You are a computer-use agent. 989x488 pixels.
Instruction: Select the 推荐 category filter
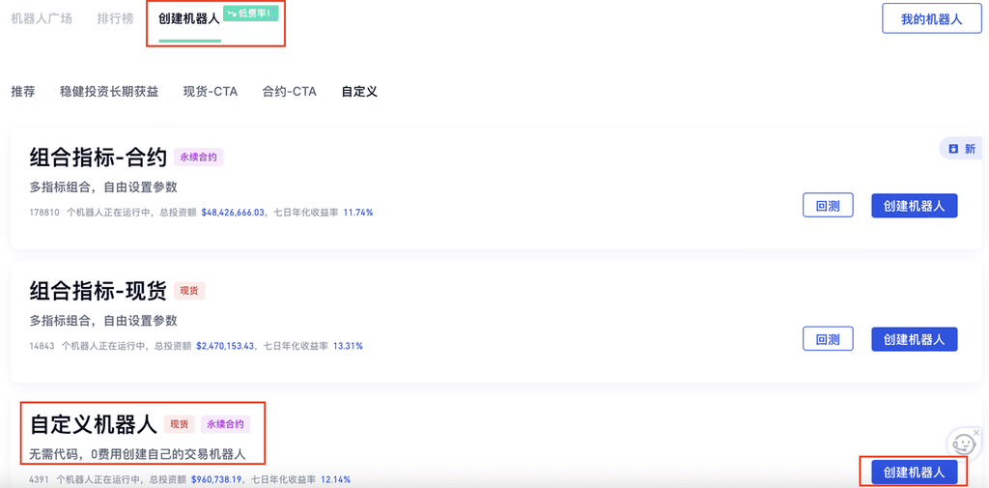(x=23, y=92)
